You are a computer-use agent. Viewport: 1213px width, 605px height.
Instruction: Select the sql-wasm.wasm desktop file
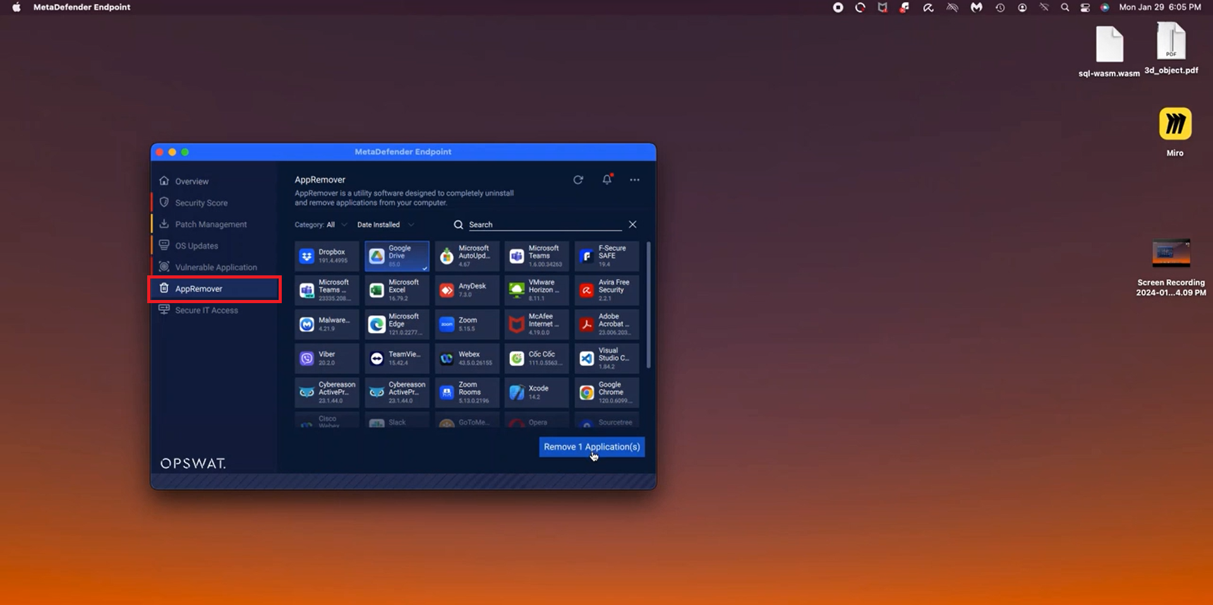click(x=1109, y=51)
